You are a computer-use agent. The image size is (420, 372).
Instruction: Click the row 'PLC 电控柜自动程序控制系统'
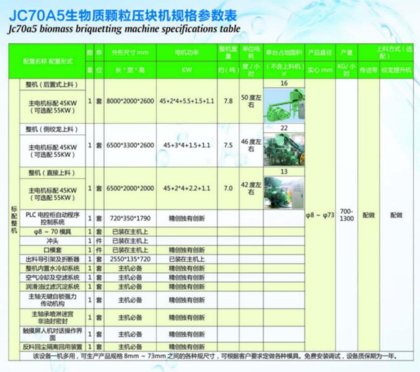click(x=53, y=218)
